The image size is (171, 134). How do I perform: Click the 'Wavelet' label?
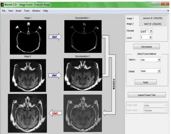(x=130, y=31)
